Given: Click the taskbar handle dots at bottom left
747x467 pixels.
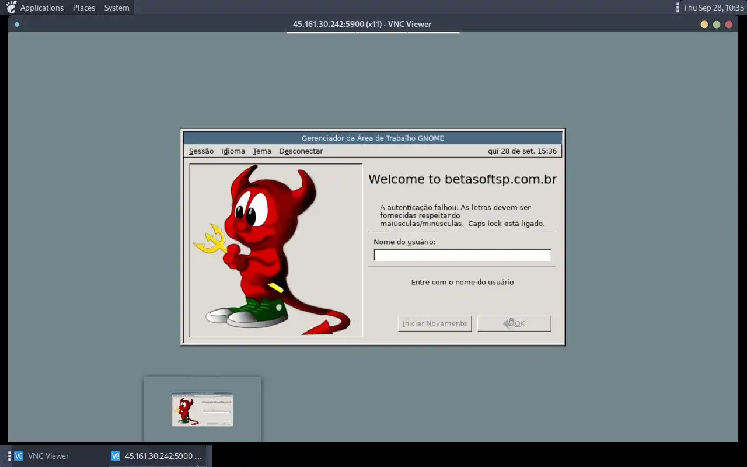Looking at the screenshot, I should tap(9, 456).
